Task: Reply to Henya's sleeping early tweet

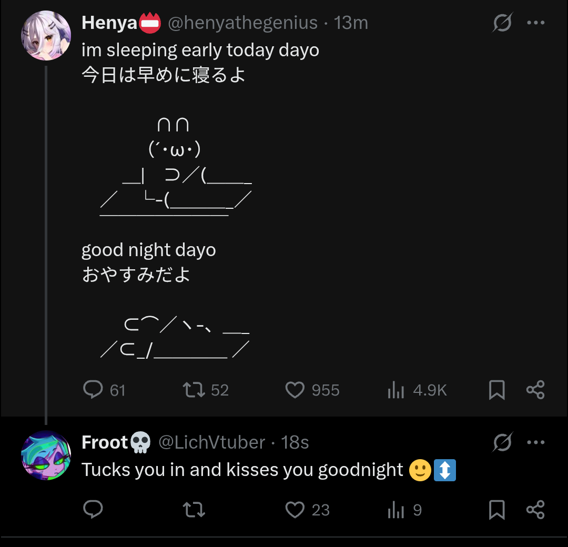Action: click(x=94, y=390)
